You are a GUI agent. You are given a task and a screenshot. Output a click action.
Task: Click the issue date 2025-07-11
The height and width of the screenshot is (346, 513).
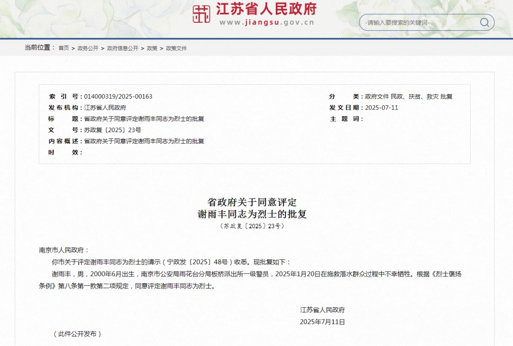click(381, 108)
